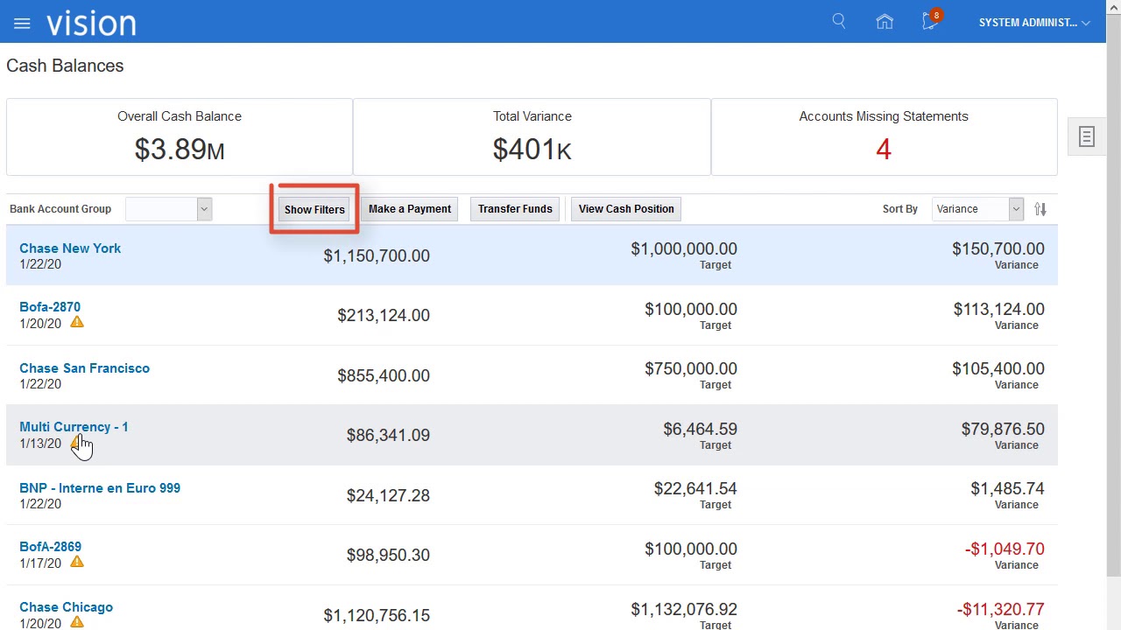
Task: Open the Bank Account Group dropdown
Action: pyautogui.click(x=168, y=209)
